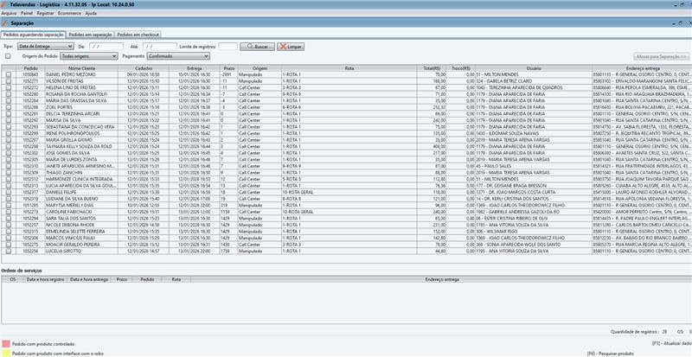Click the OS column header in Ordem de serviços
The image size is (692, 357).
pos(13,280)
